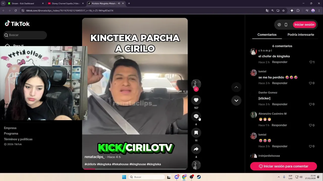The image size is (323, 181).
Task: Open the creator avatar above the like button
Action: coord(196,84)
